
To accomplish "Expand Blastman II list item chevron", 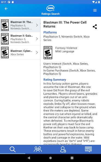I will pos(37,39).
